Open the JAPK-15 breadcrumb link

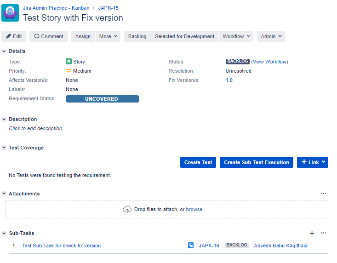coord(109,8)
